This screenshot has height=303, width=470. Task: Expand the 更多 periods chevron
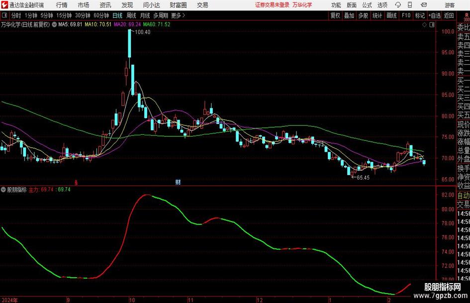click(x=184, y=15)
